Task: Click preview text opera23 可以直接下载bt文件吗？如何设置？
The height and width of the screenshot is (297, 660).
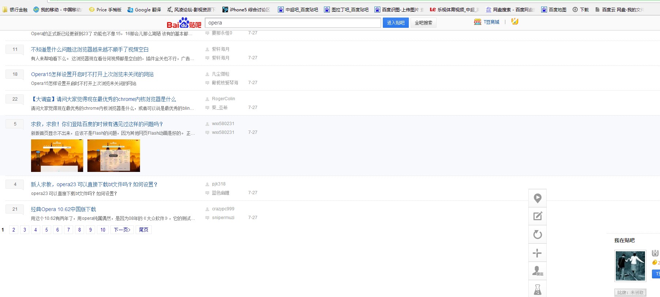Action: (x=74, y=193)
